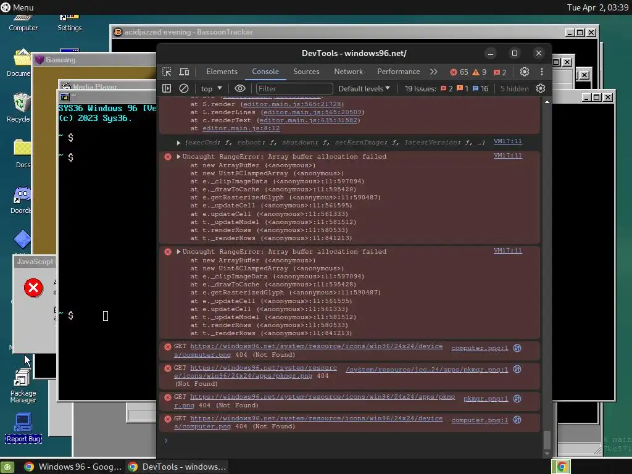Viewport: 632px width, 474px height.
Task: Toggle the console sidebar panel icon
Action: click(167, 88)
